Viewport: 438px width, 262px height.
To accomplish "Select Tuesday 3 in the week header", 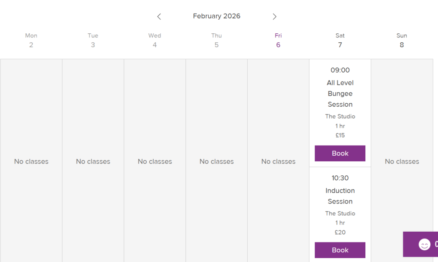I will point(93,41).
